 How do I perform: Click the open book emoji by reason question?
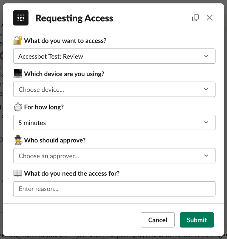coord(17,173)
